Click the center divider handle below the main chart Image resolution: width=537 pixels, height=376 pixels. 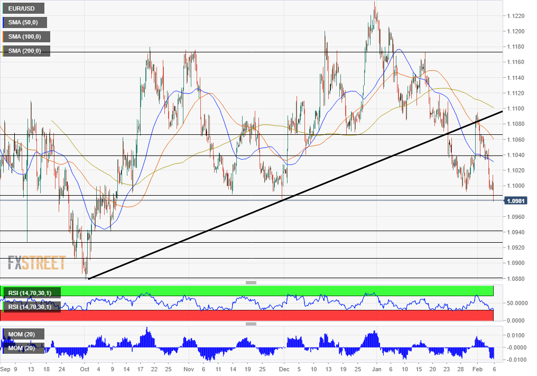click(x=252, y=282)
